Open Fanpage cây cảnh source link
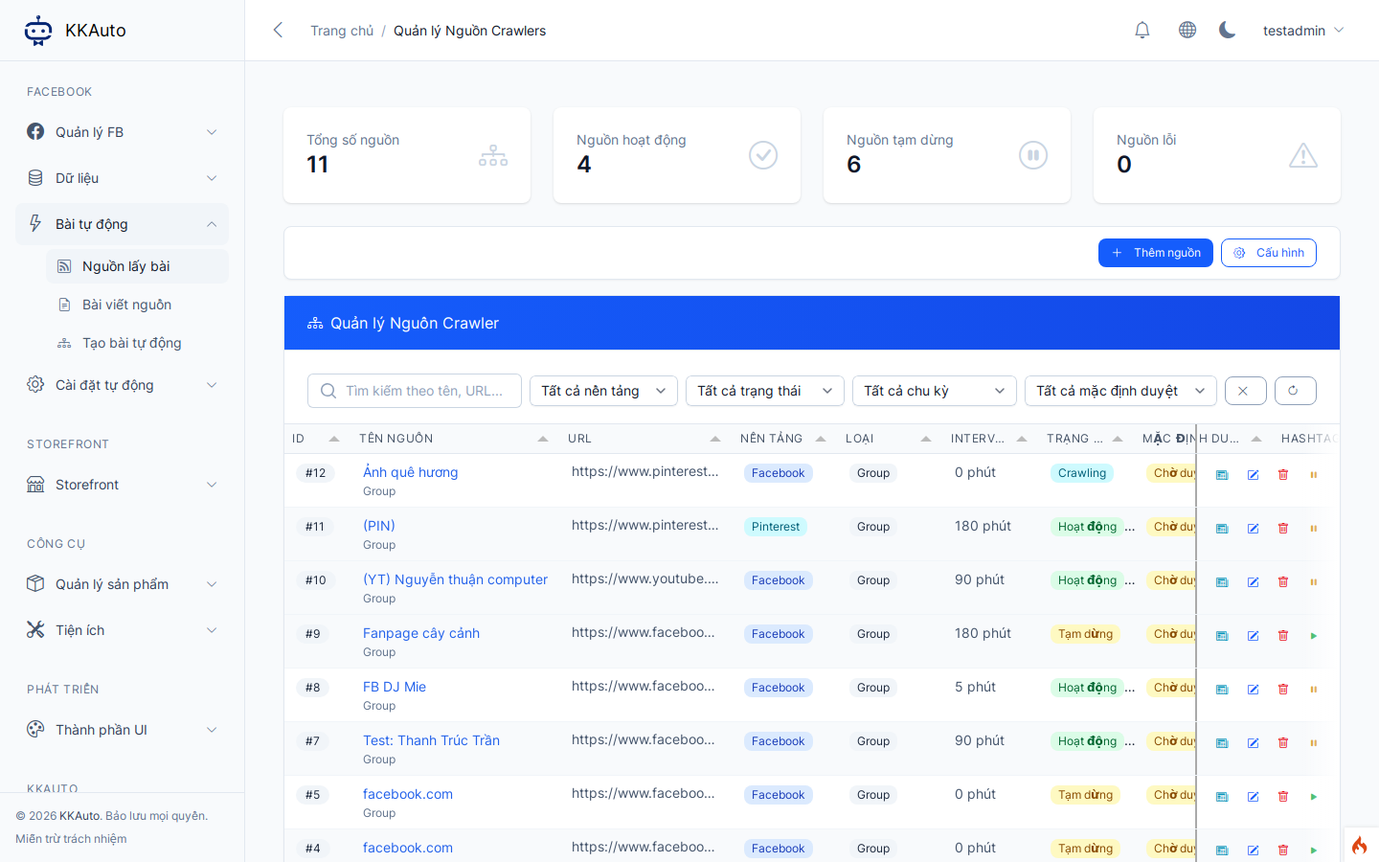 tap(421, 633)
